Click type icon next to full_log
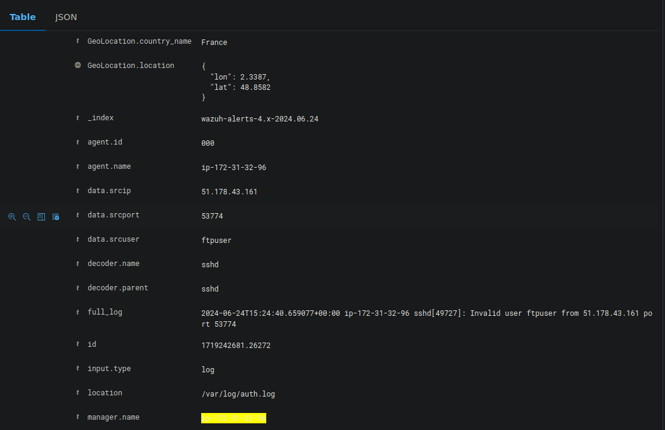 78,312
